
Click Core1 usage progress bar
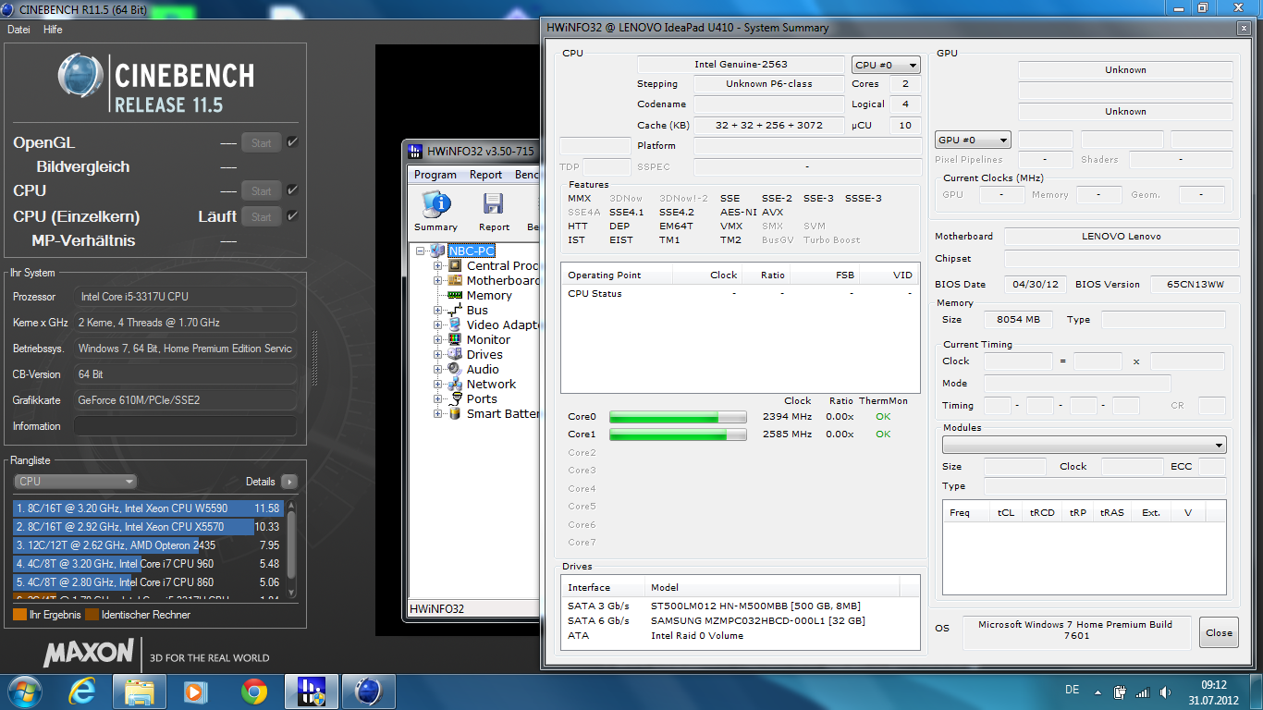pos(679,435)
